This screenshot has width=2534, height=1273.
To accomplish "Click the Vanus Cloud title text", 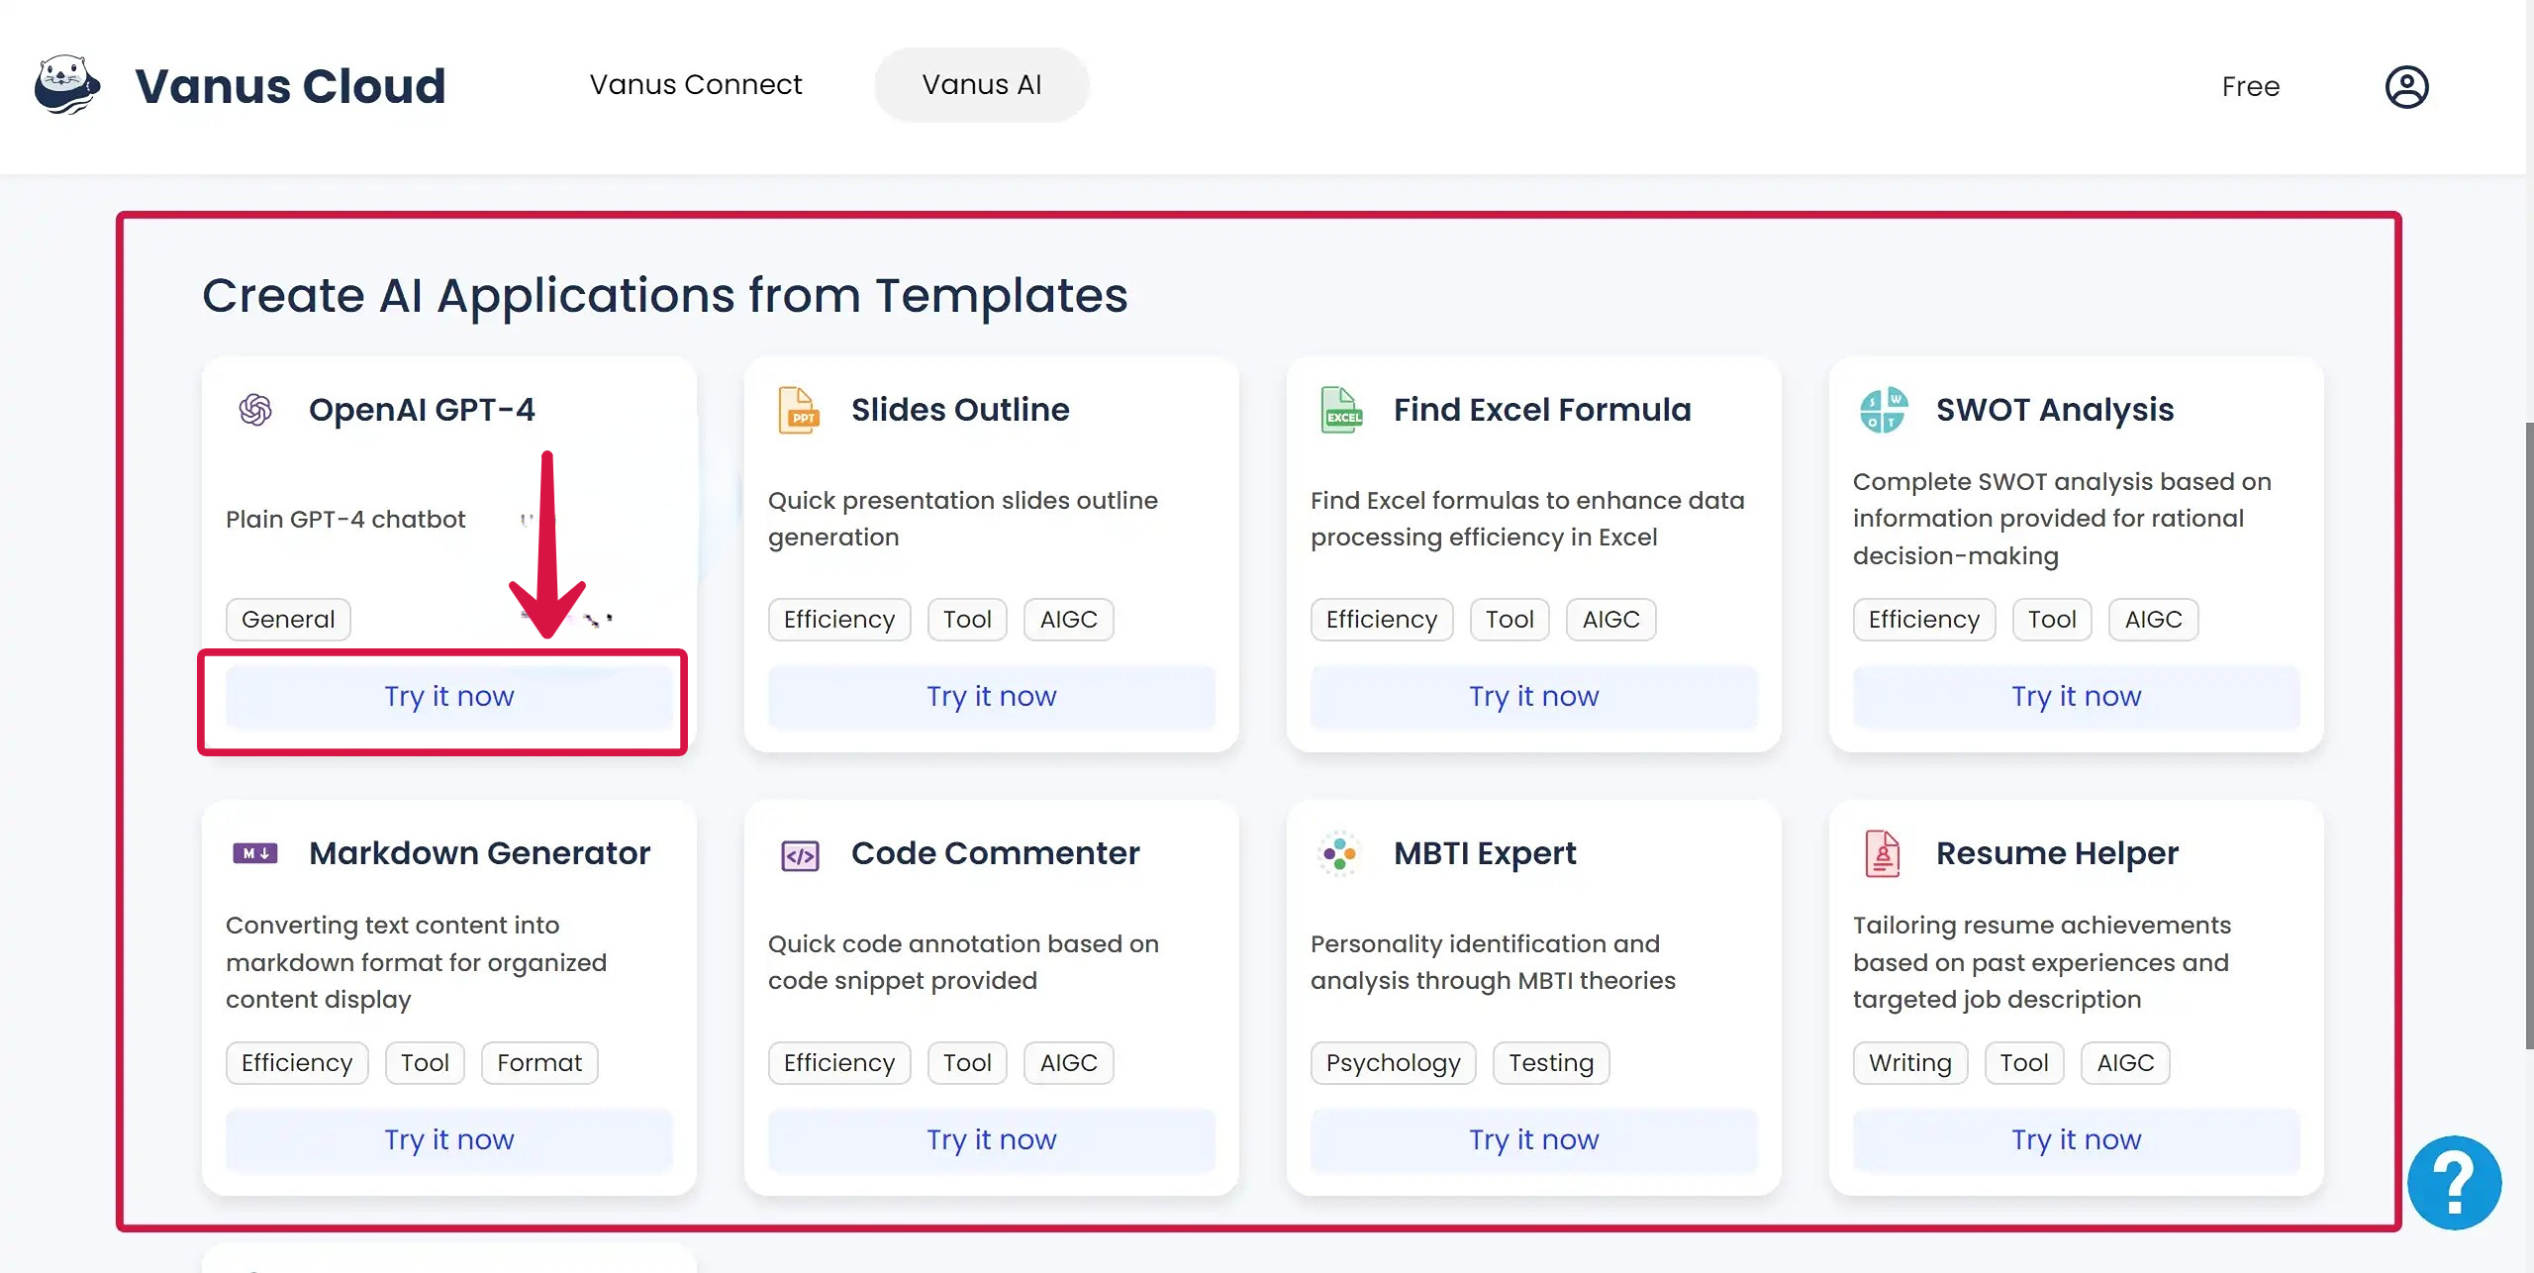I will point(291,86).
